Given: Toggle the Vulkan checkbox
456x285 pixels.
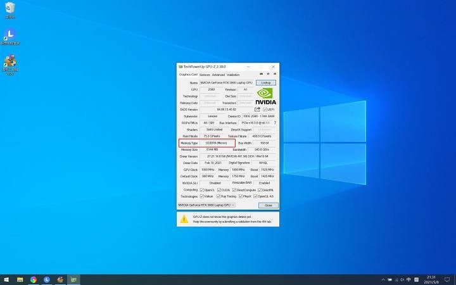Looking at the screenshot, I should coord(201,196).
